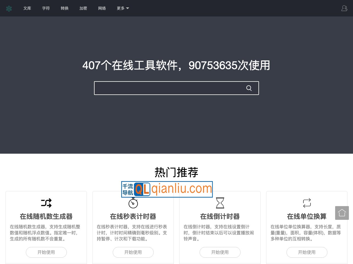Click the search magnifier icon

click(x=249, y=88)
